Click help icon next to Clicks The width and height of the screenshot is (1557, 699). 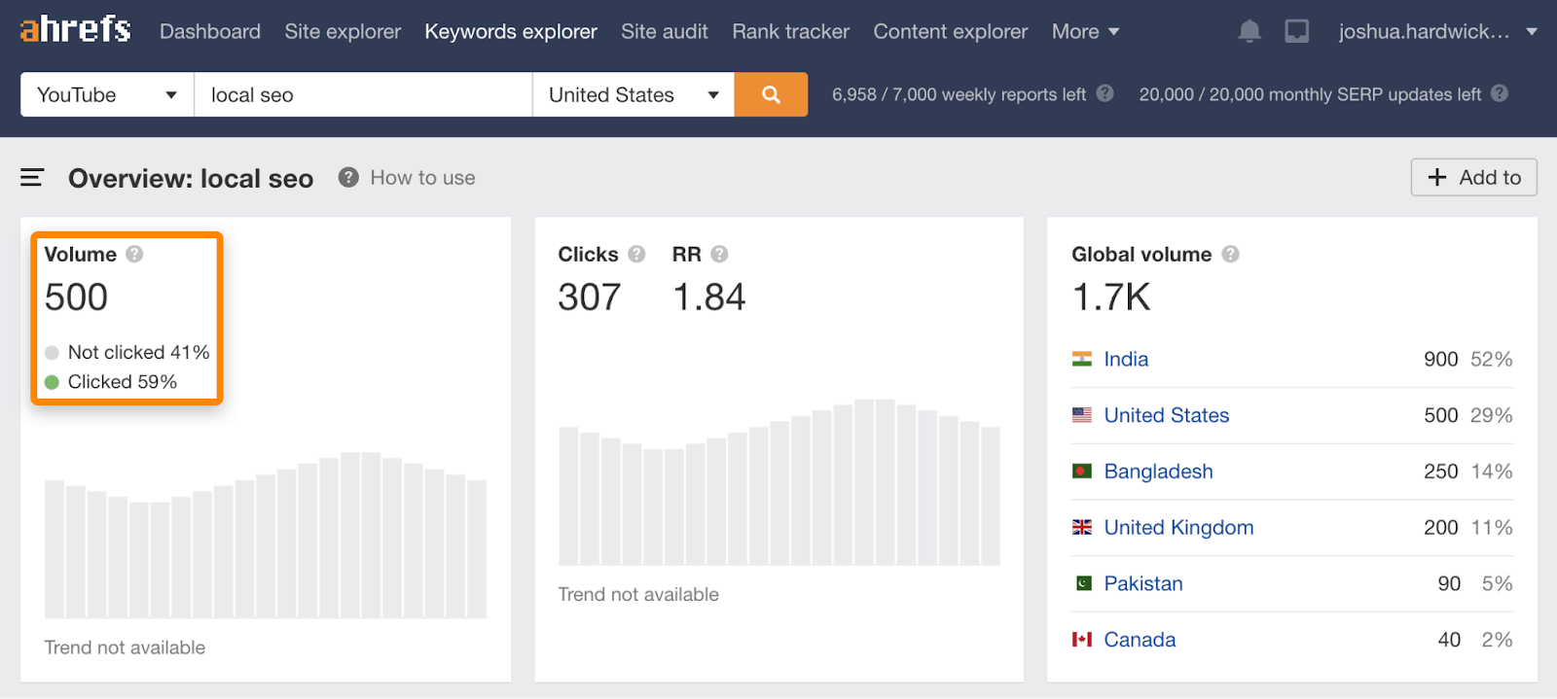[x=636, y=254]
